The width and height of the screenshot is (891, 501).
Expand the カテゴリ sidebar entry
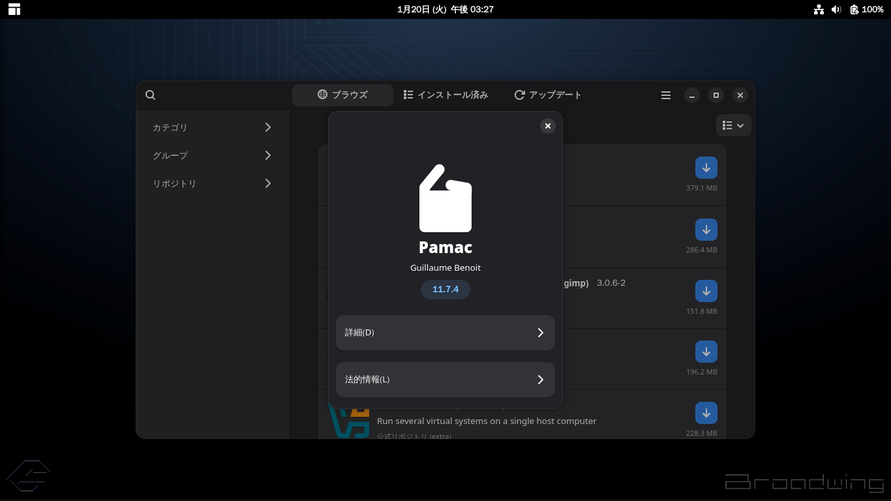tap(213, 127)
